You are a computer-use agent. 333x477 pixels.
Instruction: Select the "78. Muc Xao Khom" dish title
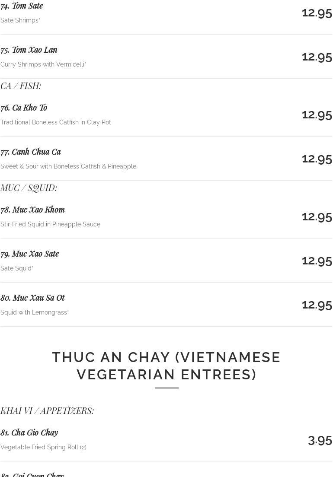point(32,210)
